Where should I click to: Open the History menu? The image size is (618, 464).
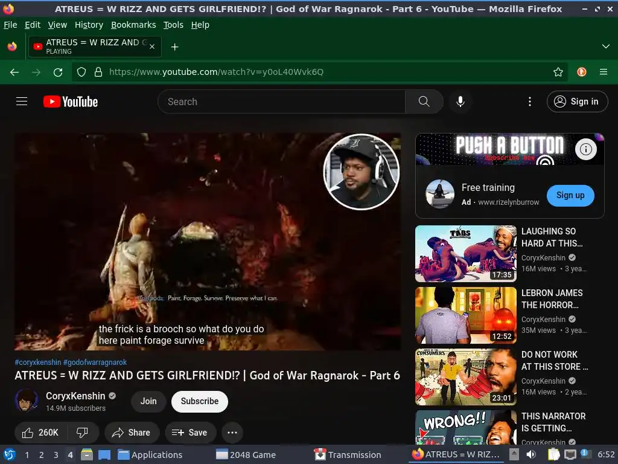[89, 25]
